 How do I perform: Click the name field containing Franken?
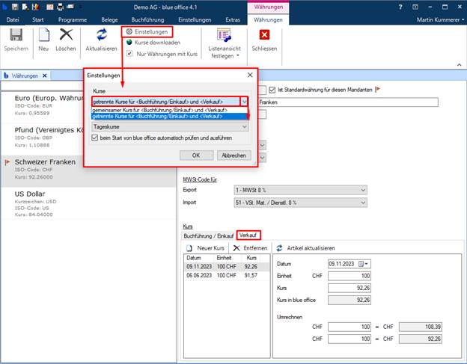point(348,102)
